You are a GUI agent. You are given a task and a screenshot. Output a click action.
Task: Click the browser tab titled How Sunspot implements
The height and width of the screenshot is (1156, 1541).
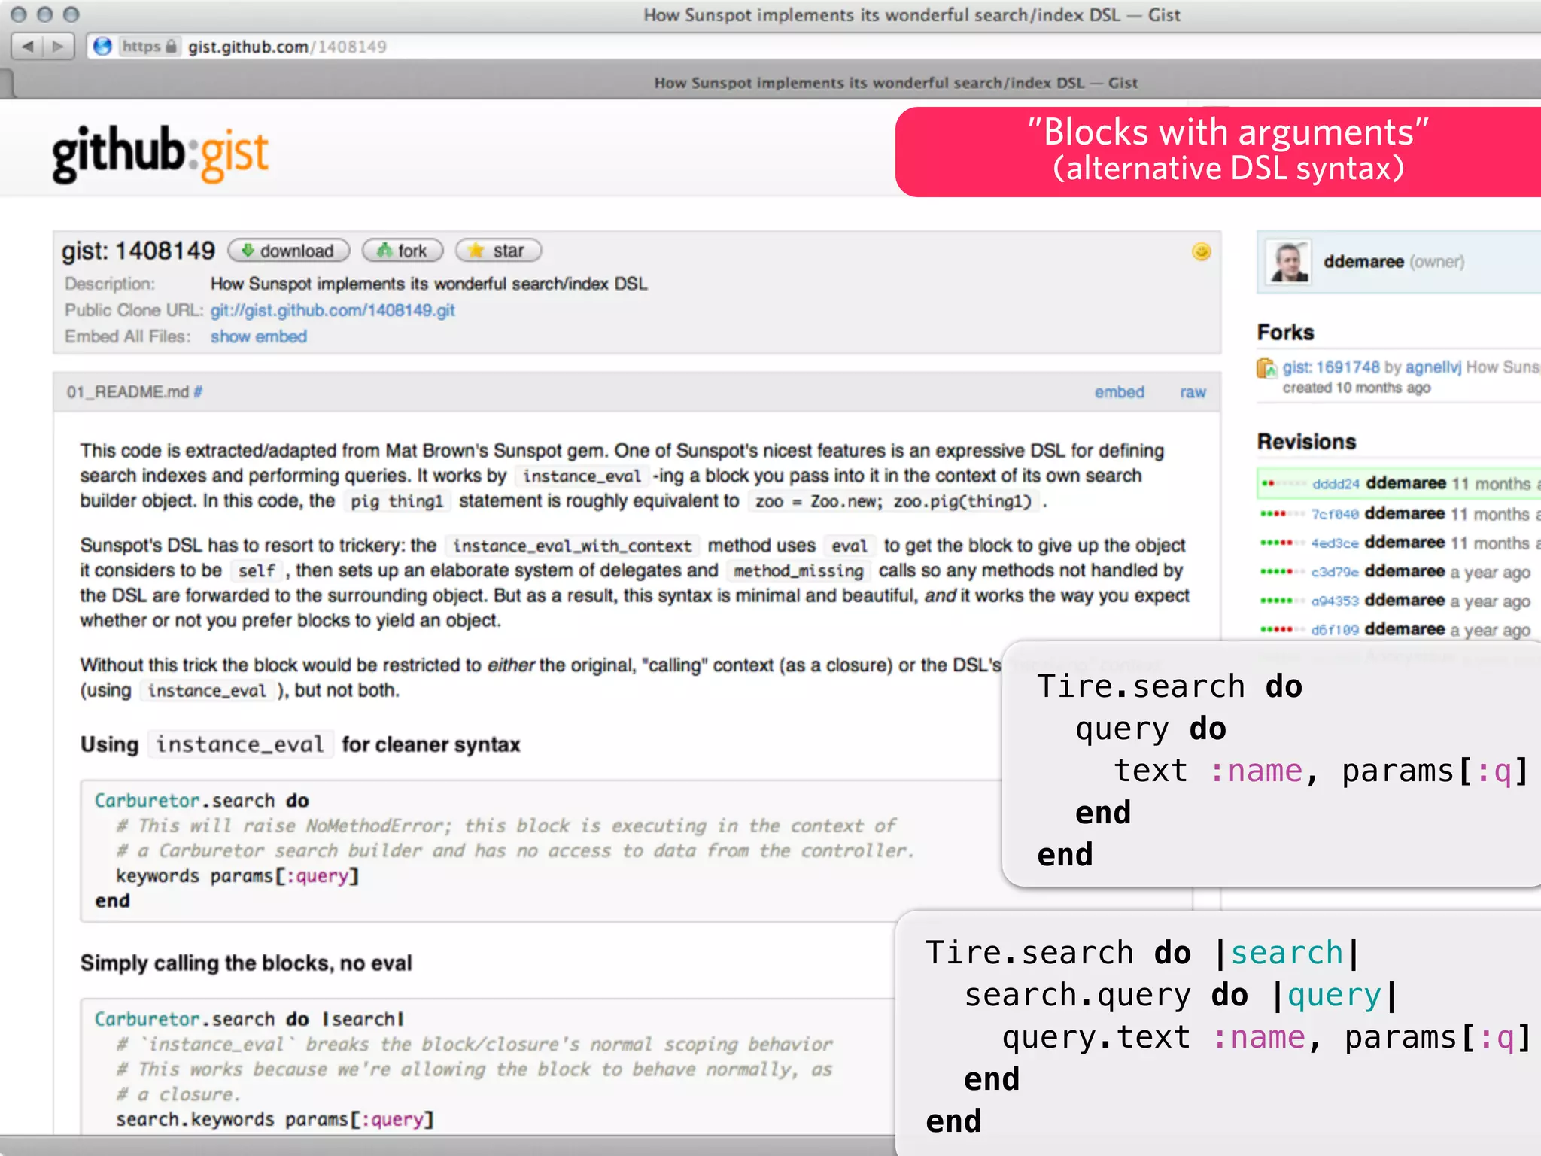[895, 83]
